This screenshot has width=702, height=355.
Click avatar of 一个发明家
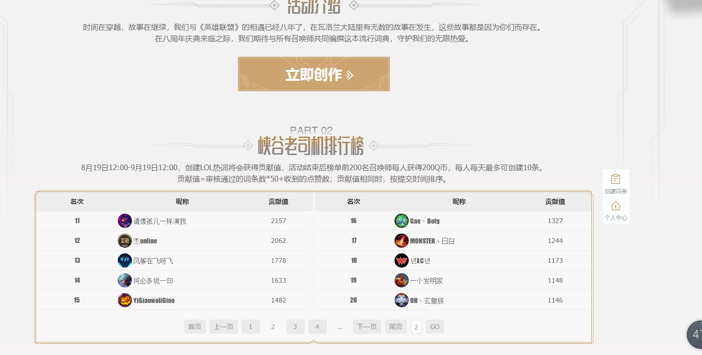pyautogui.click(x=402, y=280)
